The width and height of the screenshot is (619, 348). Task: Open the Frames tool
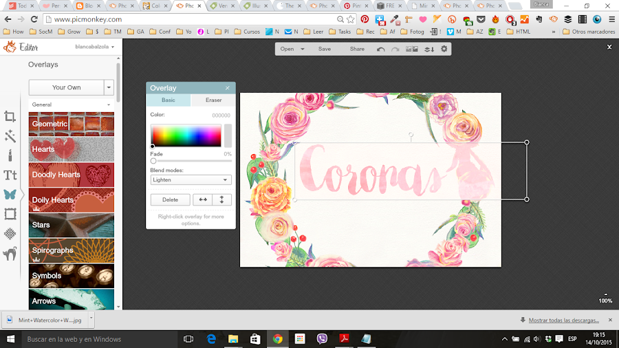pos(10,214)
